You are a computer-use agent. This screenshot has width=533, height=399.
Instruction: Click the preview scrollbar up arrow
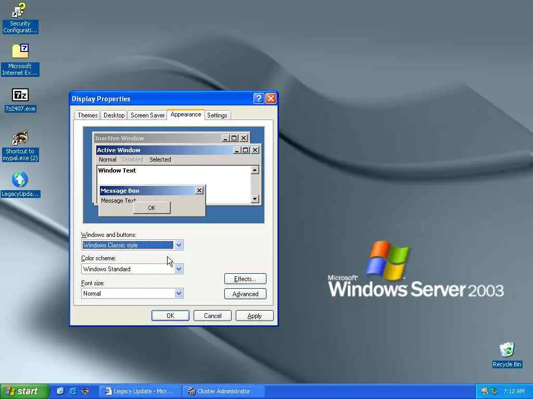(x=255, y=170)
